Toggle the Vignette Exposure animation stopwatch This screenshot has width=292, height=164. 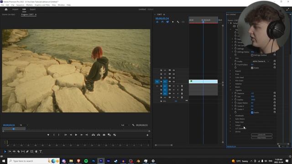(235, 93)
